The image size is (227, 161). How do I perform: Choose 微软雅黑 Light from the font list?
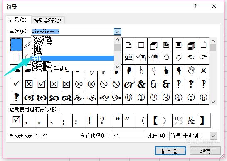click(72, 68)
